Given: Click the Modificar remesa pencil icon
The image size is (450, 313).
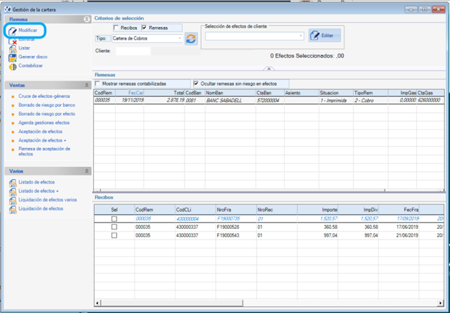Looking at the screenshot, I should point(12,31).
